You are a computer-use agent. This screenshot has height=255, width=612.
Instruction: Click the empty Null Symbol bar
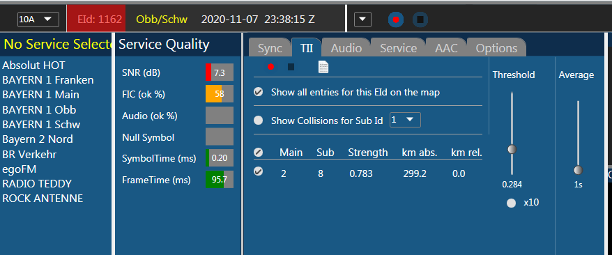coord(220,137)
